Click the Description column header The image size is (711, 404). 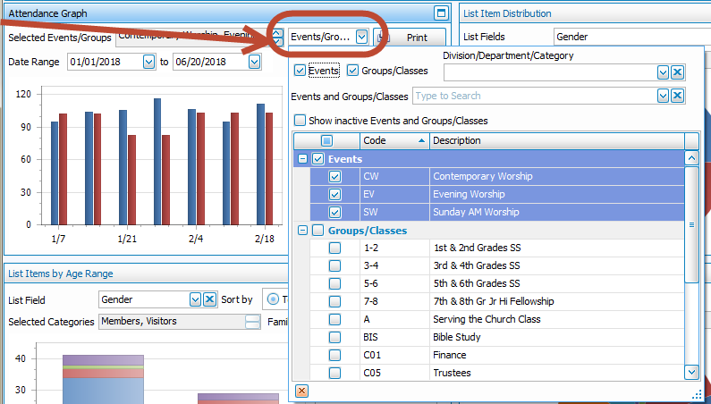point(554,140)
